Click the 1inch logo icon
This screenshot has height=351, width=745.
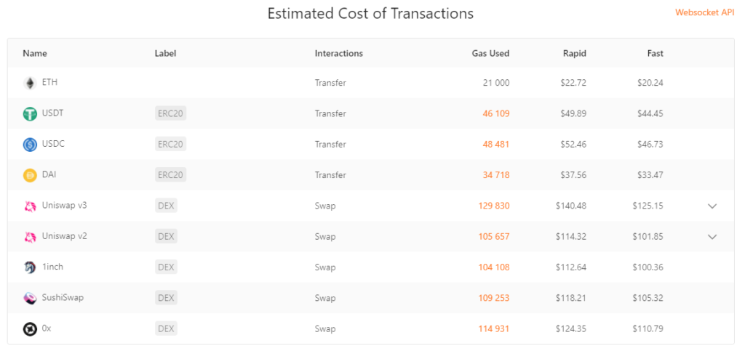coord(30,267)
